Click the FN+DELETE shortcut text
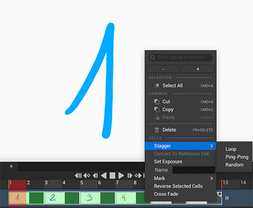Viewport: 253px width, 208px height. pos(203,130)
